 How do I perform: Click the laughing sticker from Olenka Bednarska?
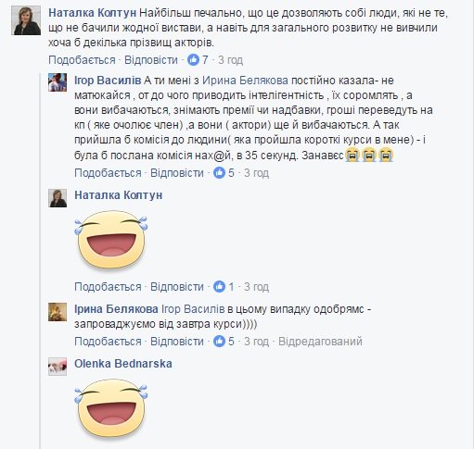click(x=111, y=409)
